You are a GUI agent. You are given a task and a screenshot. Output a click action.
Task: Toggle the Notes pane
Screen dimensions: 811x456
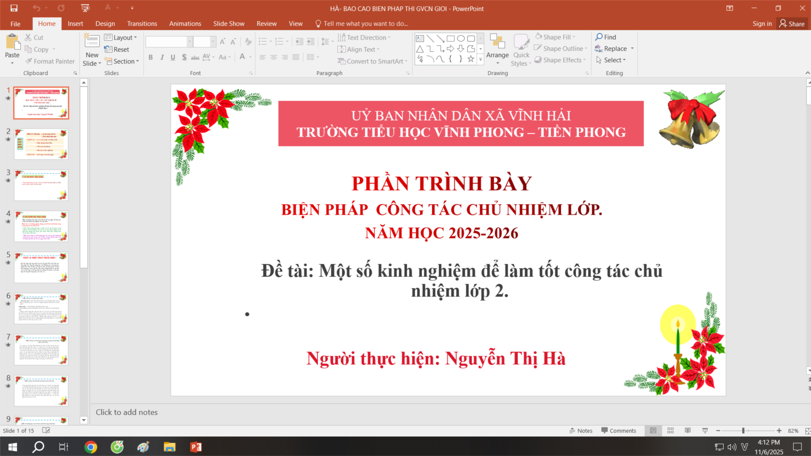[581, 430]
